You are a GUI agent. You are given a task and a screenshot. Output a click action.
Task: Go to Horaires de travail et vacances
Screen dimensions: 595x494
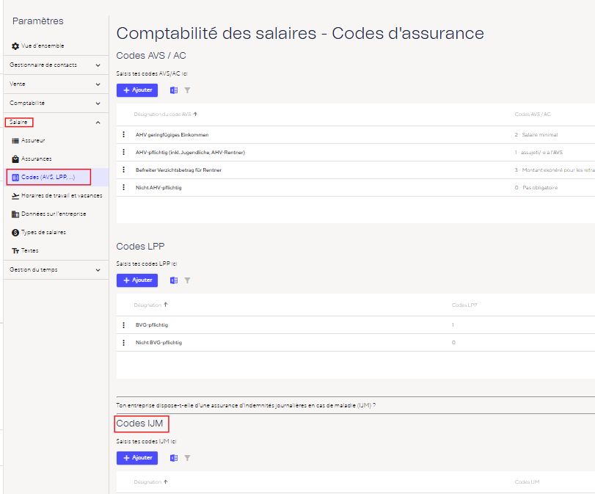62,196
